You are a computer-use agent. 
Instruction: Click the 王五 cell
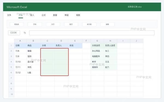[x=110, y=62]
